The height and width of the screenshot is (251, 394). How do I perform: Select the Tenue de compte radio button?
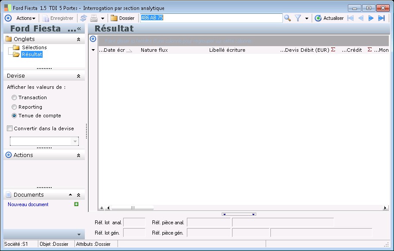14,116
